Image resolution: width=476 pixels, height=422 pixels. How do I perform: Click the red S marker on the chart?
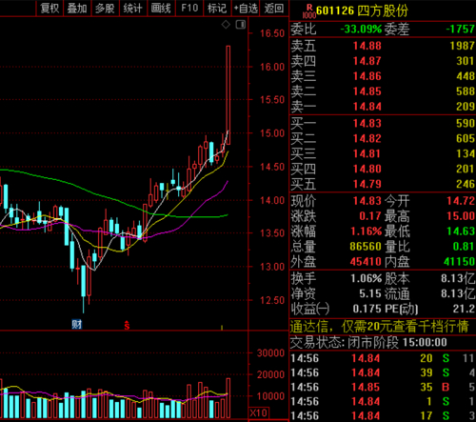pos(127,325)
